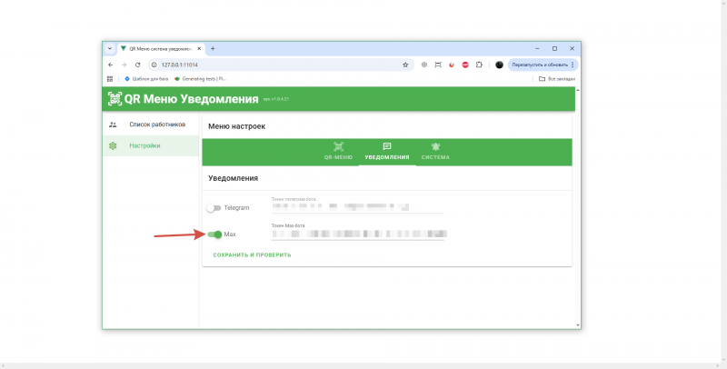Viewport: 727px width, 369px height.
Task: Enable the Telegram notifications toggle
Action: click(214, 208)
